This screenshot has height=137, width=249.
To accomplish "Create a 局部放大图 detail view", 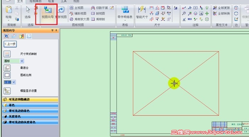I will click(x=79, y=19).
